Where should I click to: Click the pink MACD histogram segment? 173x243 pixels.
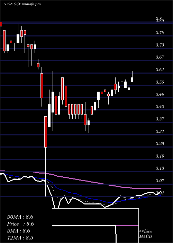click(x=127, y=226)
